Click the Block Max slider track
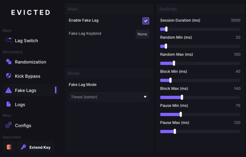 [x=200, y=97]
